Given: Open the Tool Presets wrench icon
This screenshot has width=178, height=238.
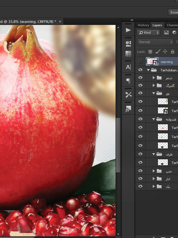Looking at the screenshot, I should (x=128, y=95).
